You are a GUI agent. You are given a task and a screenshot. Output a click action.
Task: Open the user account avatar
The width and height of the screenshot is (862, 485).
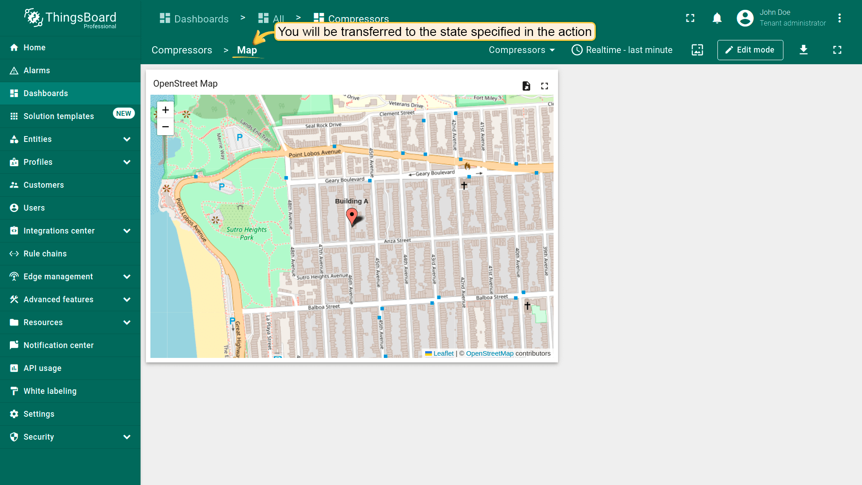point(745,18)
